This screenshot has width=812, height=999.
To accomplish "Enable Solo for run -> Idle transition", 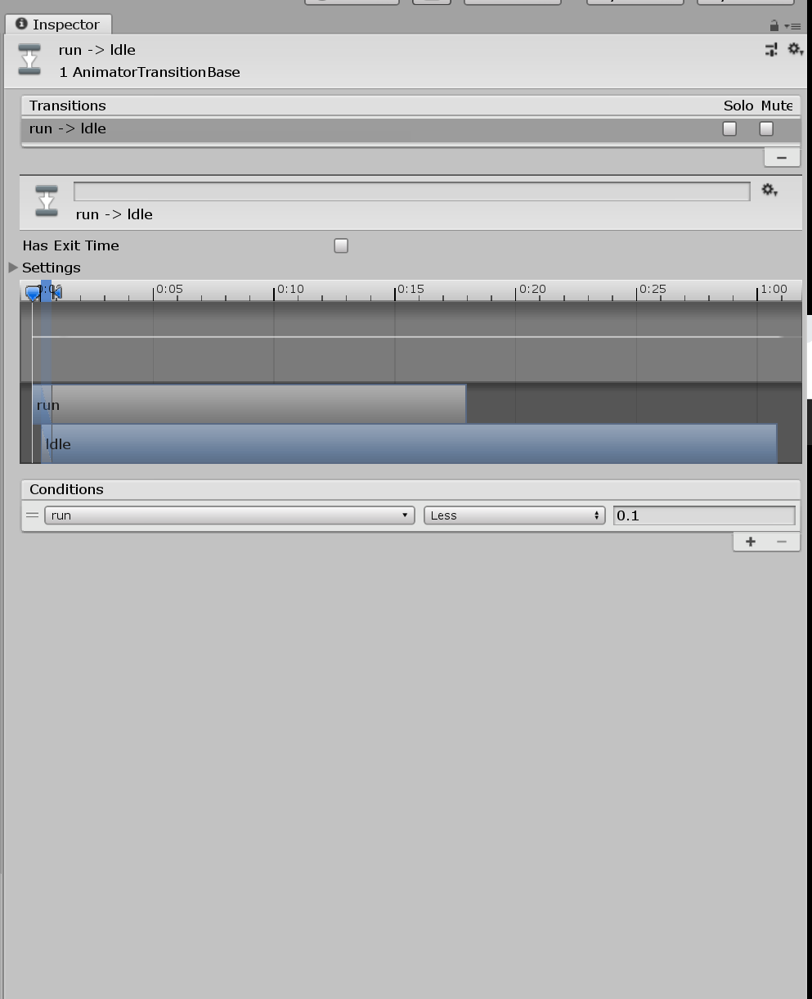I will click(729, 128).
